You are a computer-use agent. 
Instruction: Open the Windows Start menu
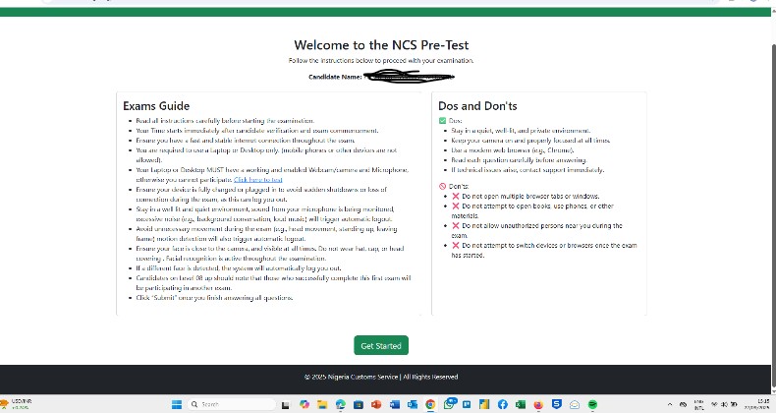click(x=177, y=404)
